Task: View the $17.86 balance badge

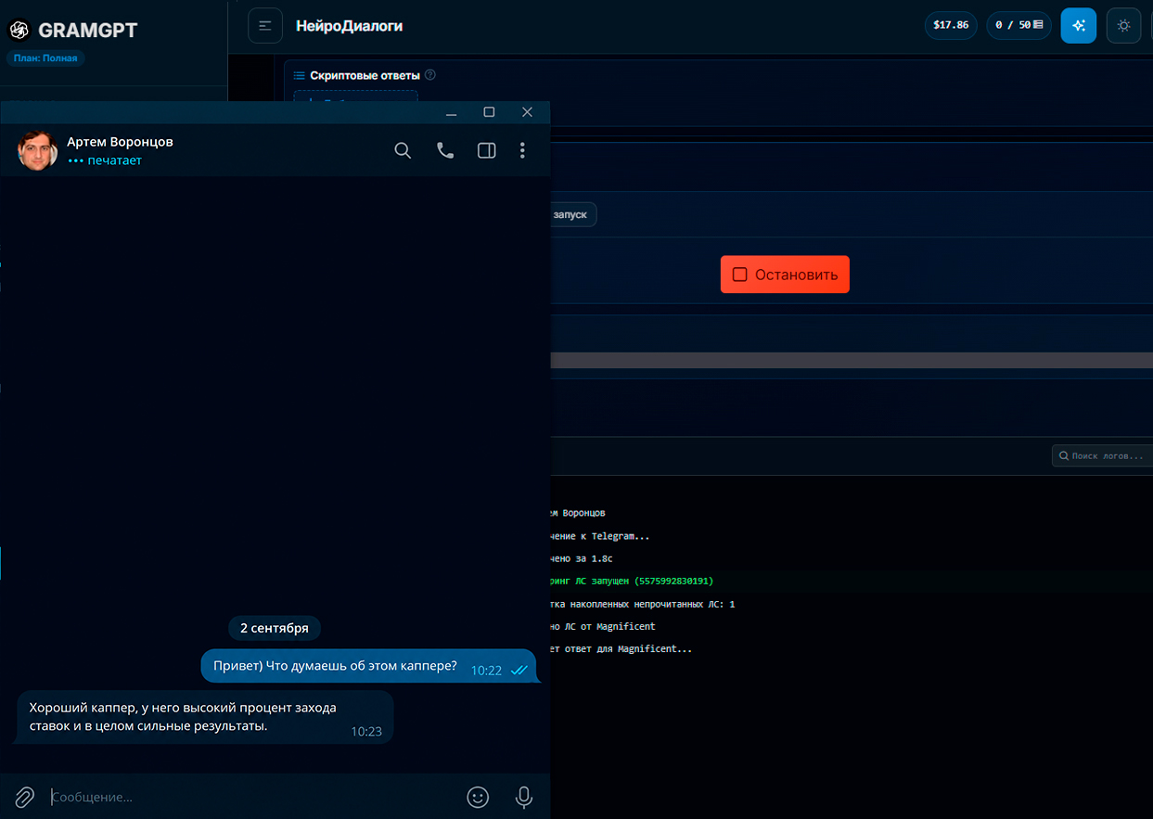Action: pos(951,25)
